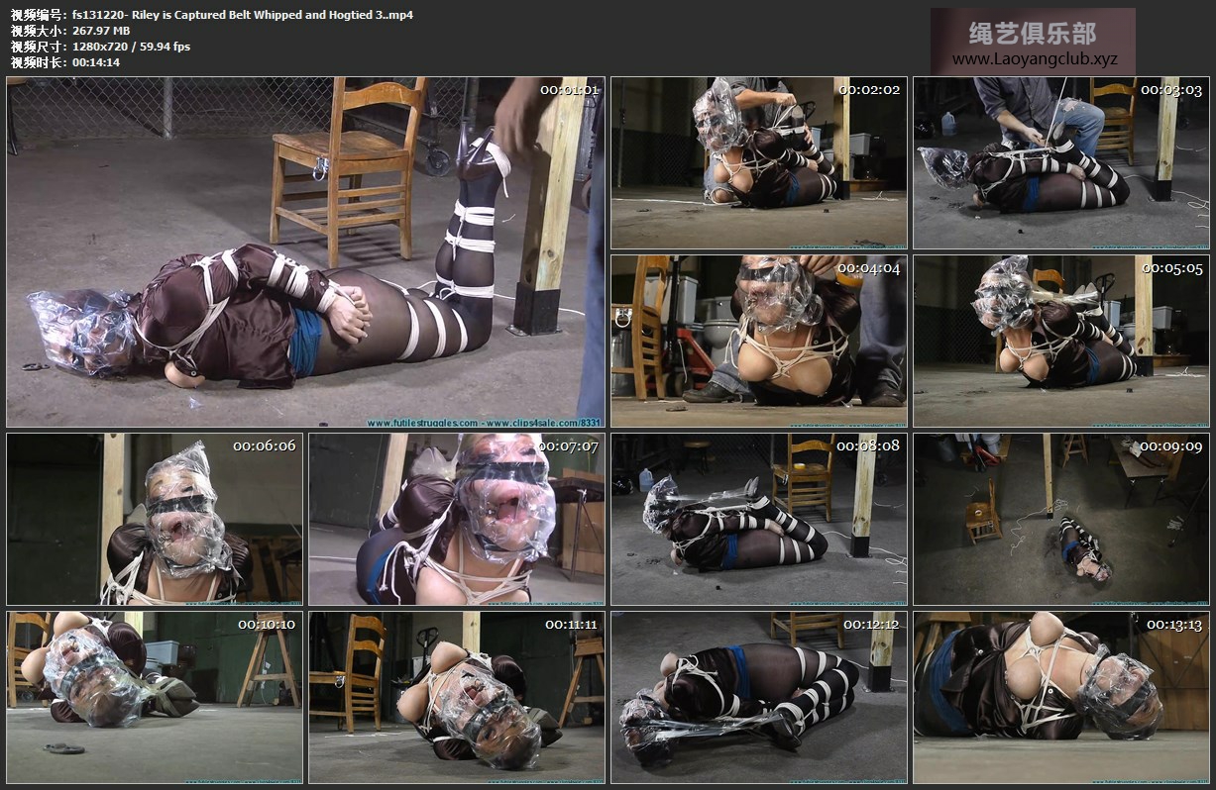This screenshot has height=790, width=1216.
Task: Select the frame stamped 00:08:08
Action: point(758,519)
